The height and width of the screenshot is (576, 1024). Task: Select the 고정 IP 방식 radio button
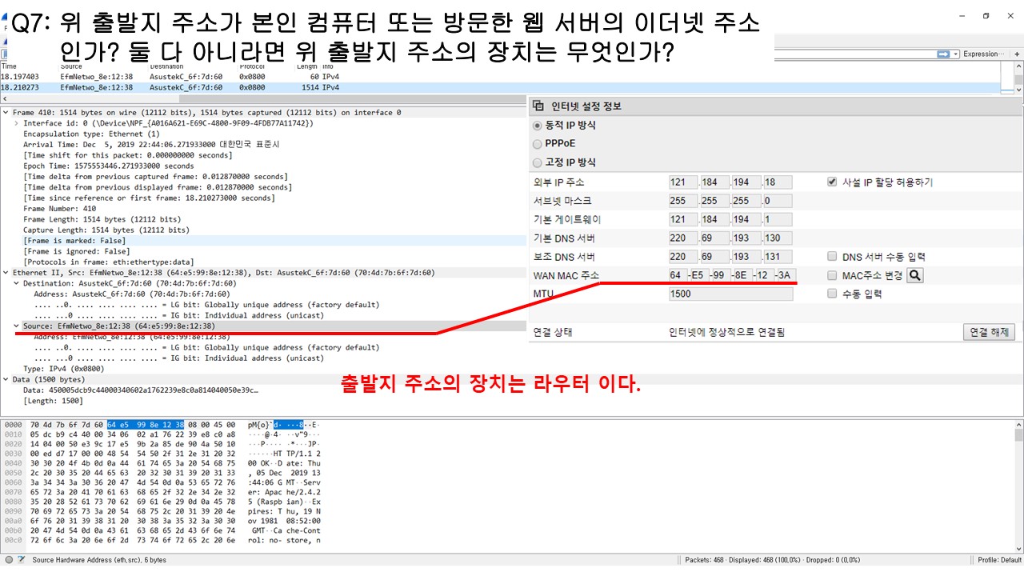[538, 162]
